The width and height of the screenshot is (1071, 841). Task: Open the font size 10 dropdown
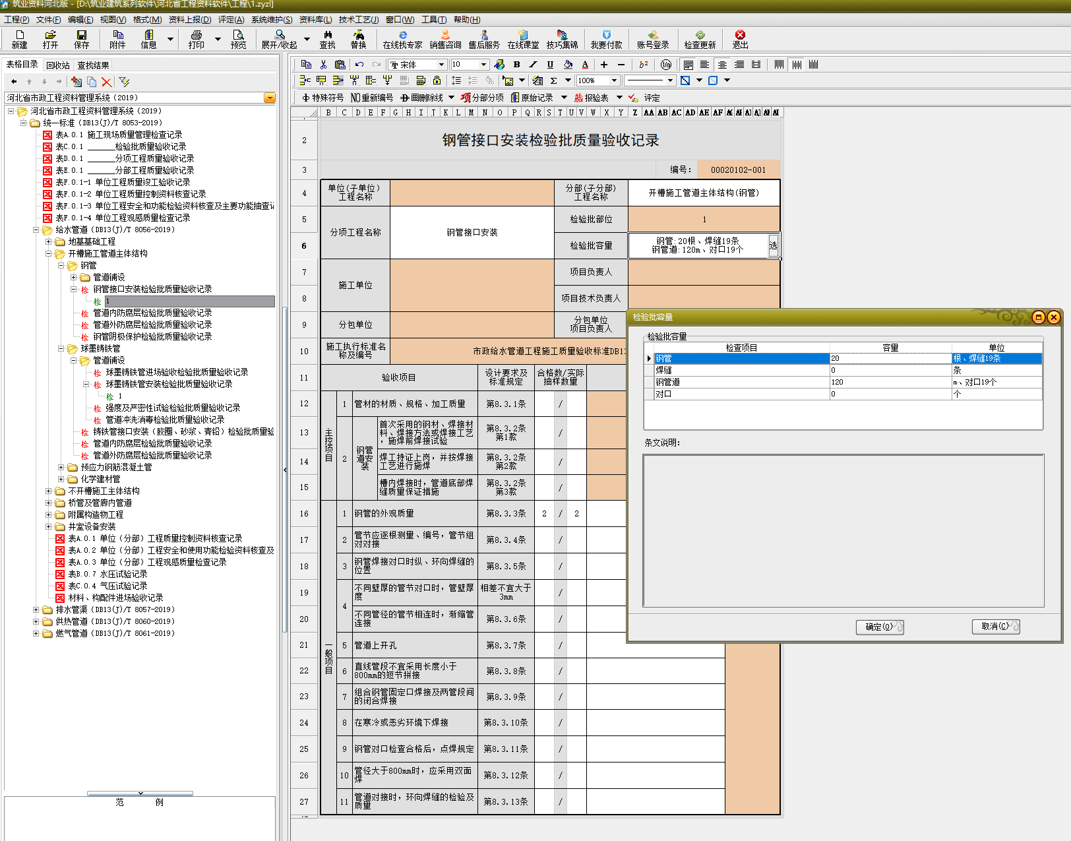(483, 64)
